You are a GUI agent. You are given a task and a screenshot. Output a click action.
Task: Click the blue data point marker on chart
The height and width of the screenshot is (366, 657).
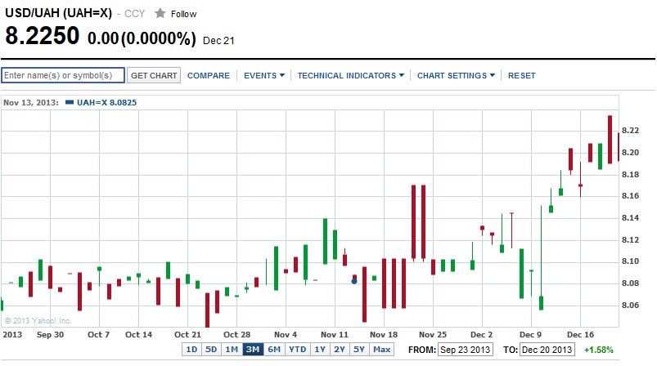pos(354,281)
